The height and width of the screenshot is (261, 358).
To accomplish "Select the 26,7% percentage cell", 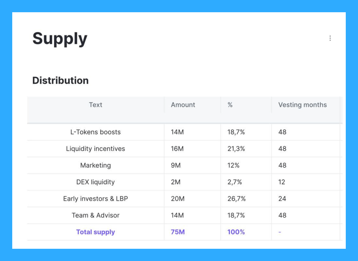I will (x=237, y=199).
